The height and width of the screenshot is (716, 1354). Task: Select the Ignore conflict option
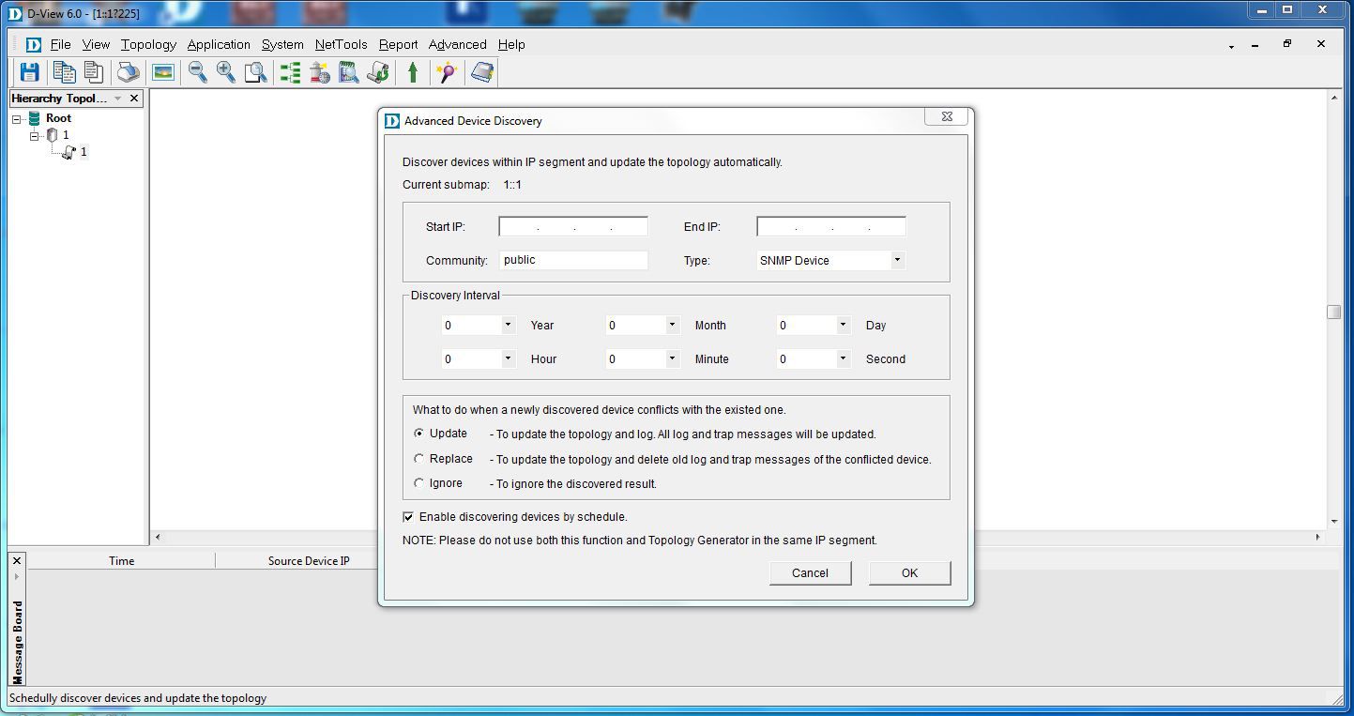(x=418, y=483)
